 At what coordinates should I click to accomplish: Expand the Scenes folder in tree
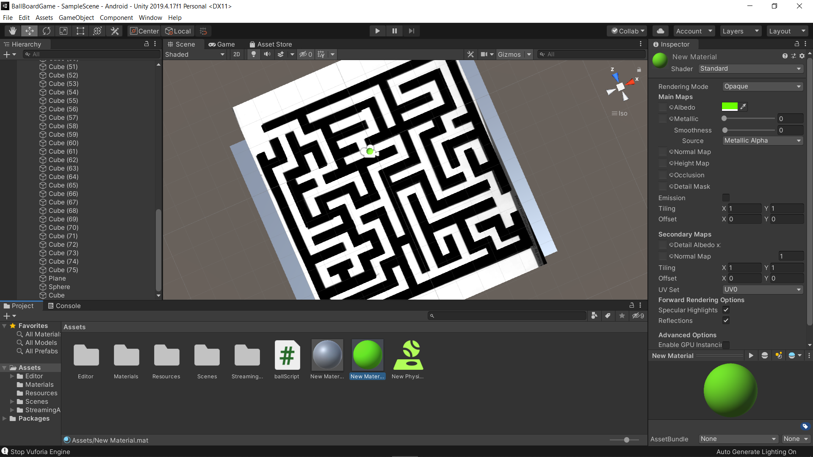click(x=12, y=402)
